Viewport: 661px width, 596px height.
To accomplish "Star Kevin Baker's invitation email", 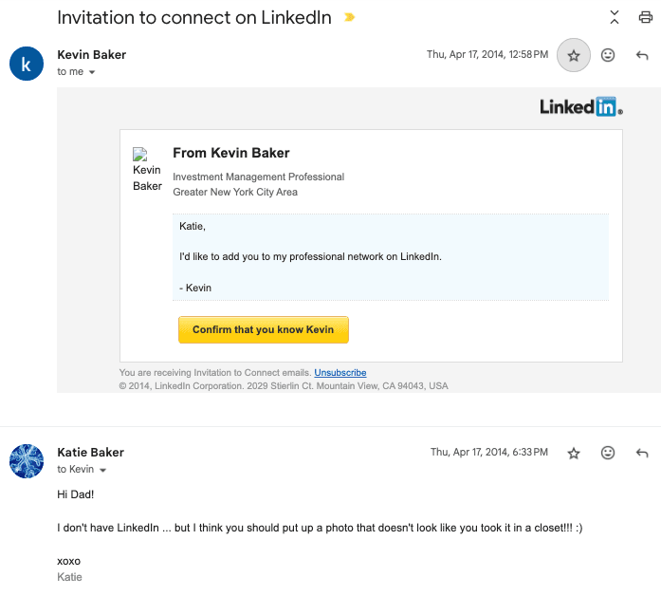I will 574,56.
